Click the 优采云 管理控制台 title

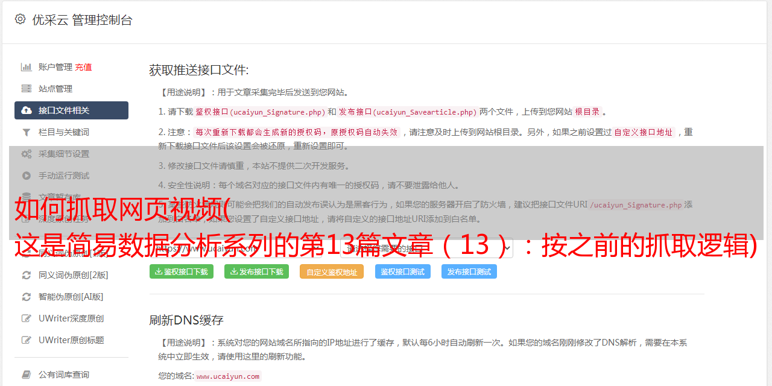tap(82, 20)
